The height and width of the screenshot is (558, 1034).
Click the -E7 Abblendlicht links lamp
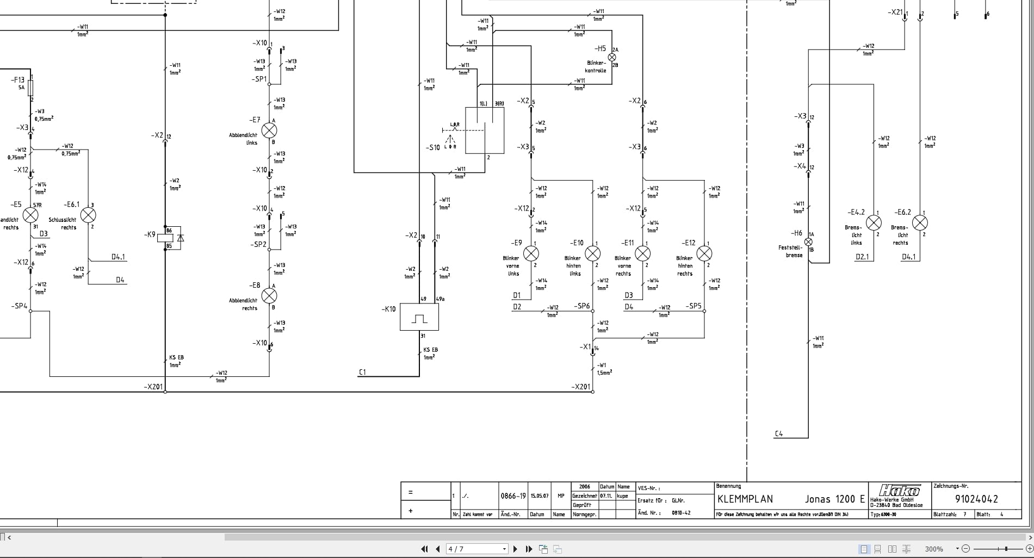pyautogui.click(x=269, y=131)
